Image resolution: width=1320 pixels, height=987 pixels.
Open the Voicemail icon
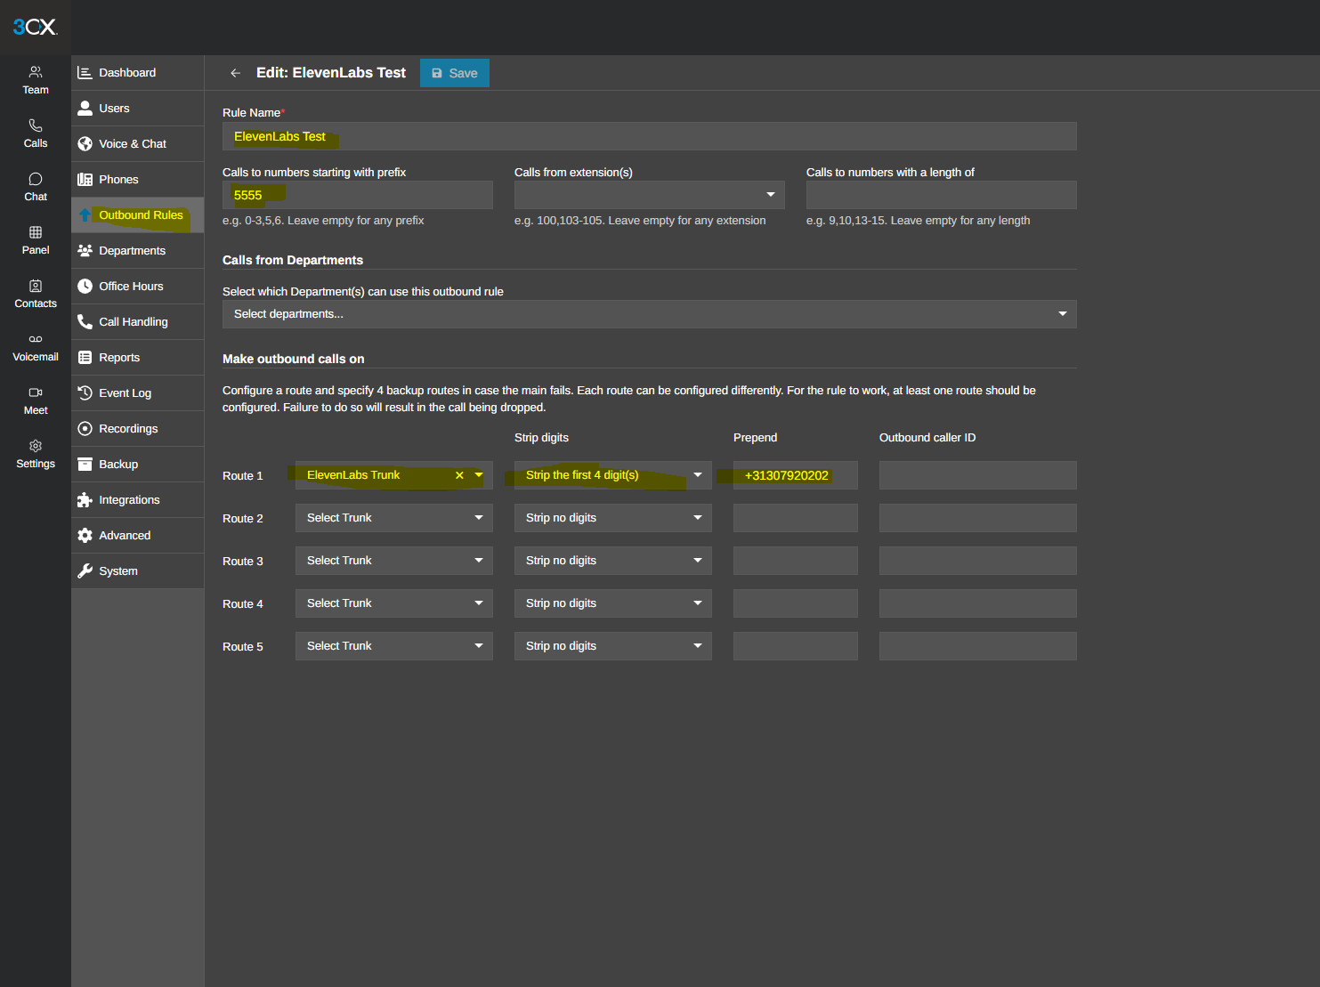(36, 339)
